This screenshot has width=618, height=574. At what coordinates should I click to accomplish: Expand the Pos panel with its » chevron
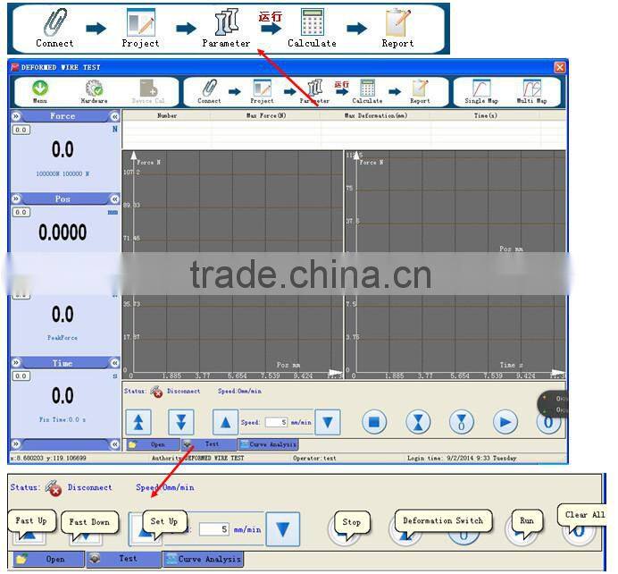click(x=16, y=198)
